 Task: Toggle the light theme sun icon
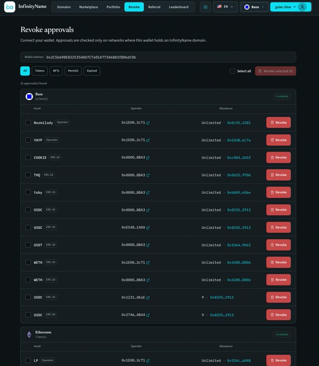[205, 7]
